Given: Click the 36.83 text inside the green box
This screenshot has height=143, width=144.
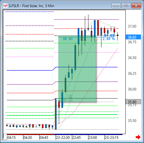Looking at the screenshot, I should coord(68,39).
